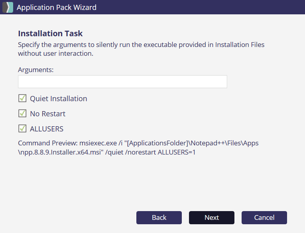Viewport: 305px width, 233px height.
Task: Toggle the Quiet Installation checkbox
Action: [22, 98]
